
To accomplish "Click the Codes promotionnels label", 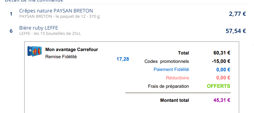I will click(167, 62).
